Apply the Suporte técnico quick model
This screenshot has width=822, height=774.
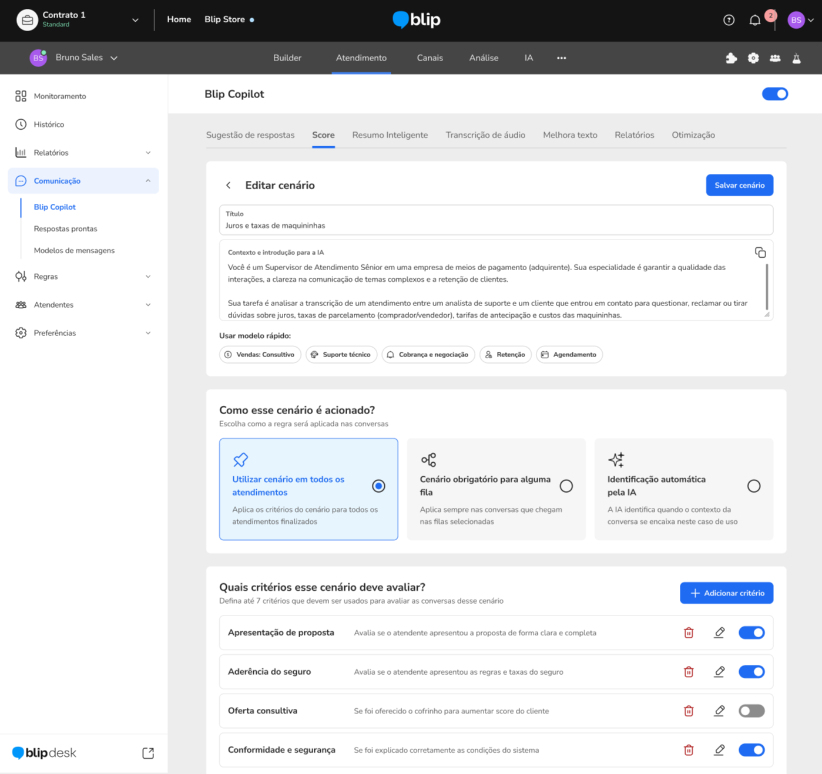click(x=341, y=355)
